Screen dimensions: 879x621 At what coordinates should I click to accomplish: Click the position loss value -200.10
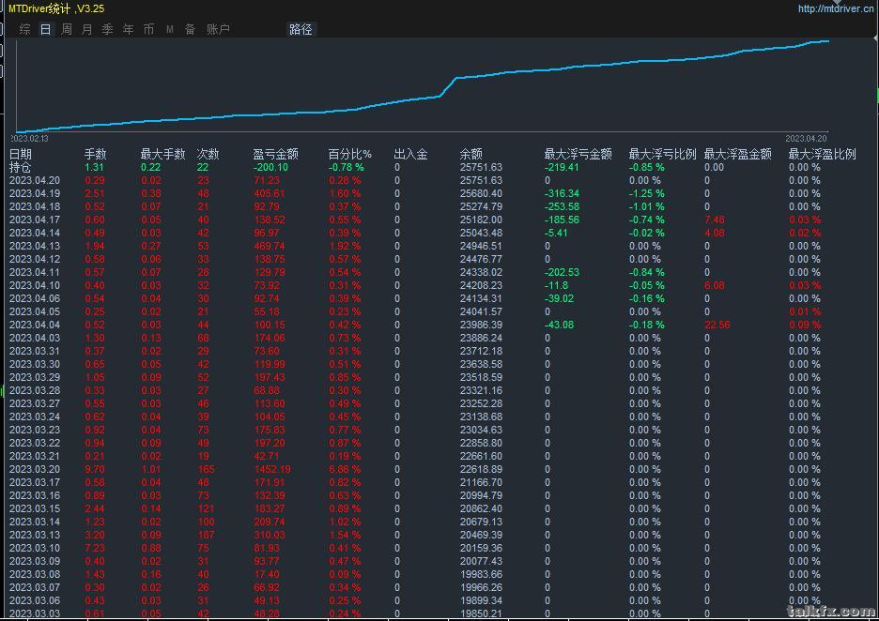tap(270, 167)
